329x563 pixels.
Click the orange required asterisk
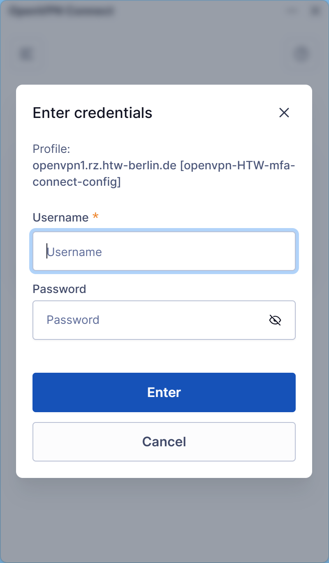(x=95, y=217)
